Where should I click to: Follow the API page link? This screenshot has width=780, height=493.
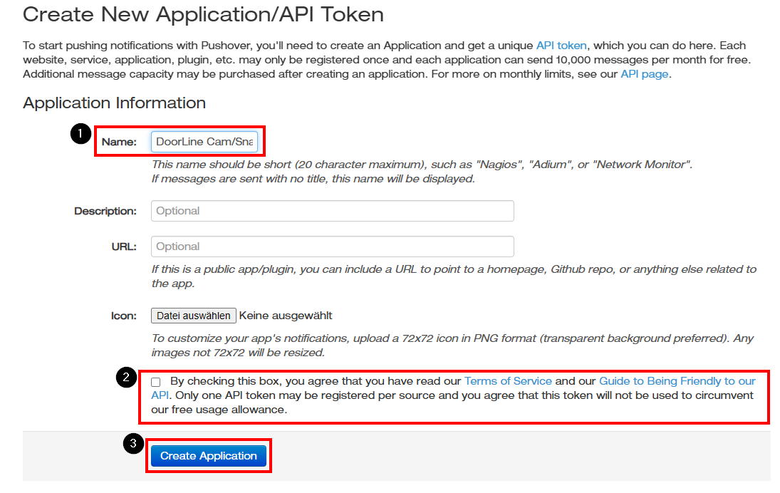coord(644,73)
